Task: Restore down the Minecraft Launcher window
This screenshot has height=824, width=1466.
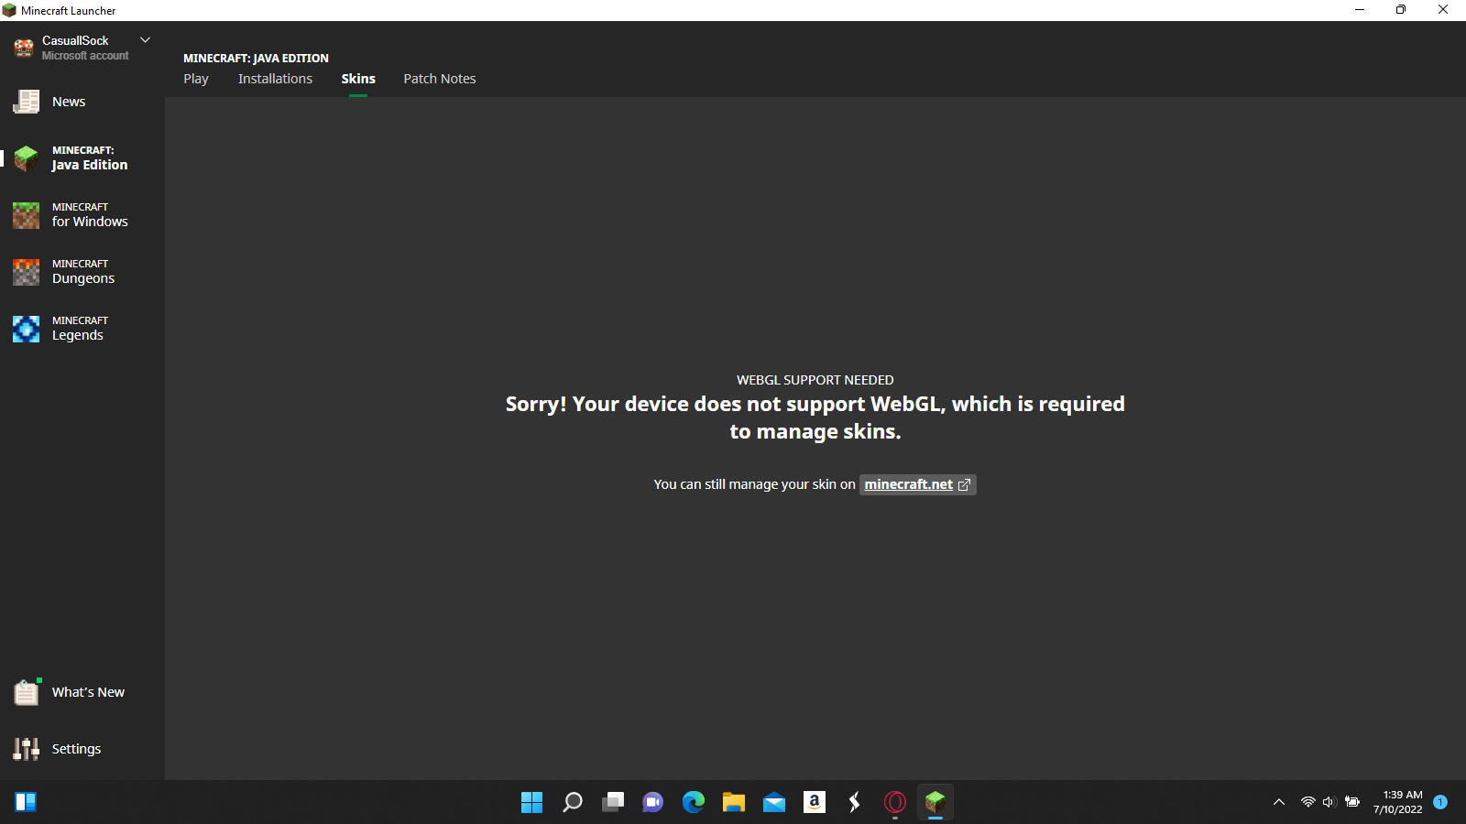Action: click(x=1401, y=10)
